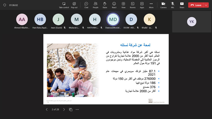The height and width of the screenshot is (119, 212).
Task: Open the React emoji picker
Action: (x=114, y=5)
